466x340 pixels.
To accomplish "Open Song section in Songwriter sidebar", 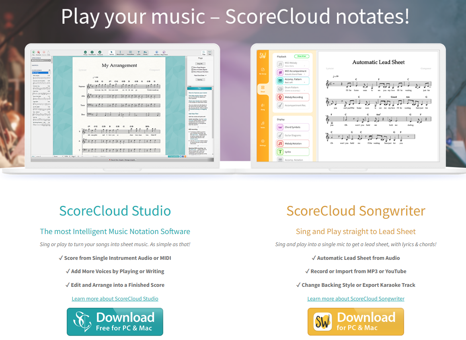I will coord(263,107).
